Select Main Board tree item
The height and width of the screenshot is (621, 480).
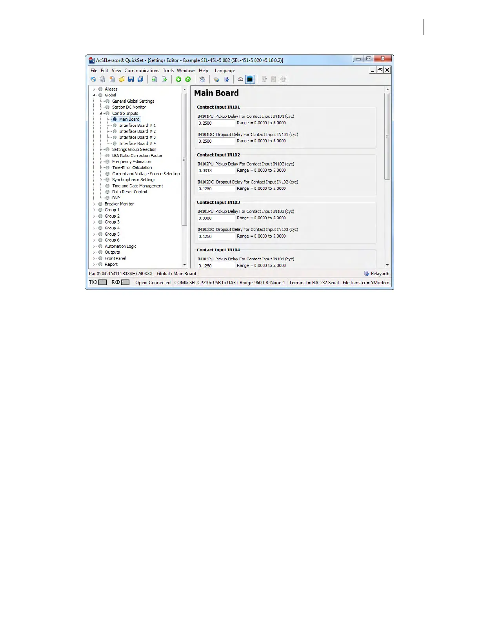tap(129, 119)
